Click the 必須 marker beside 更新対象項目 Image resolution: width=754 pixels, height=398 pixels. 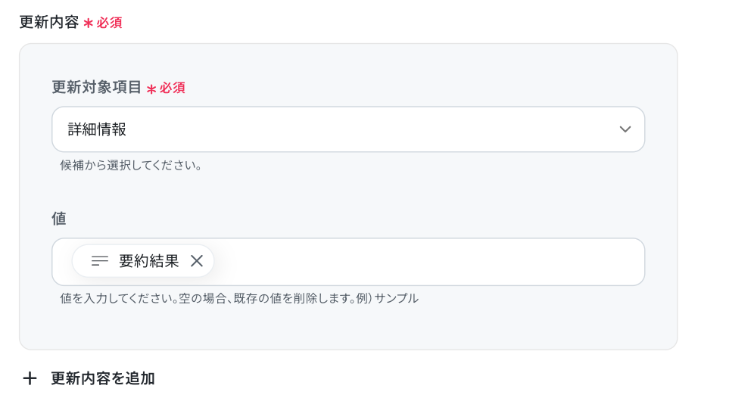pyautogui.click(x=172, y=88)
